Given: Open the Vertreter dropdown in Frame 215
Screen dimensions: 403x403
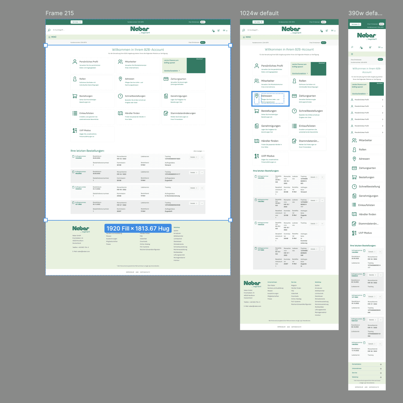Looking at the screenshot, I should tap(76, 22).
